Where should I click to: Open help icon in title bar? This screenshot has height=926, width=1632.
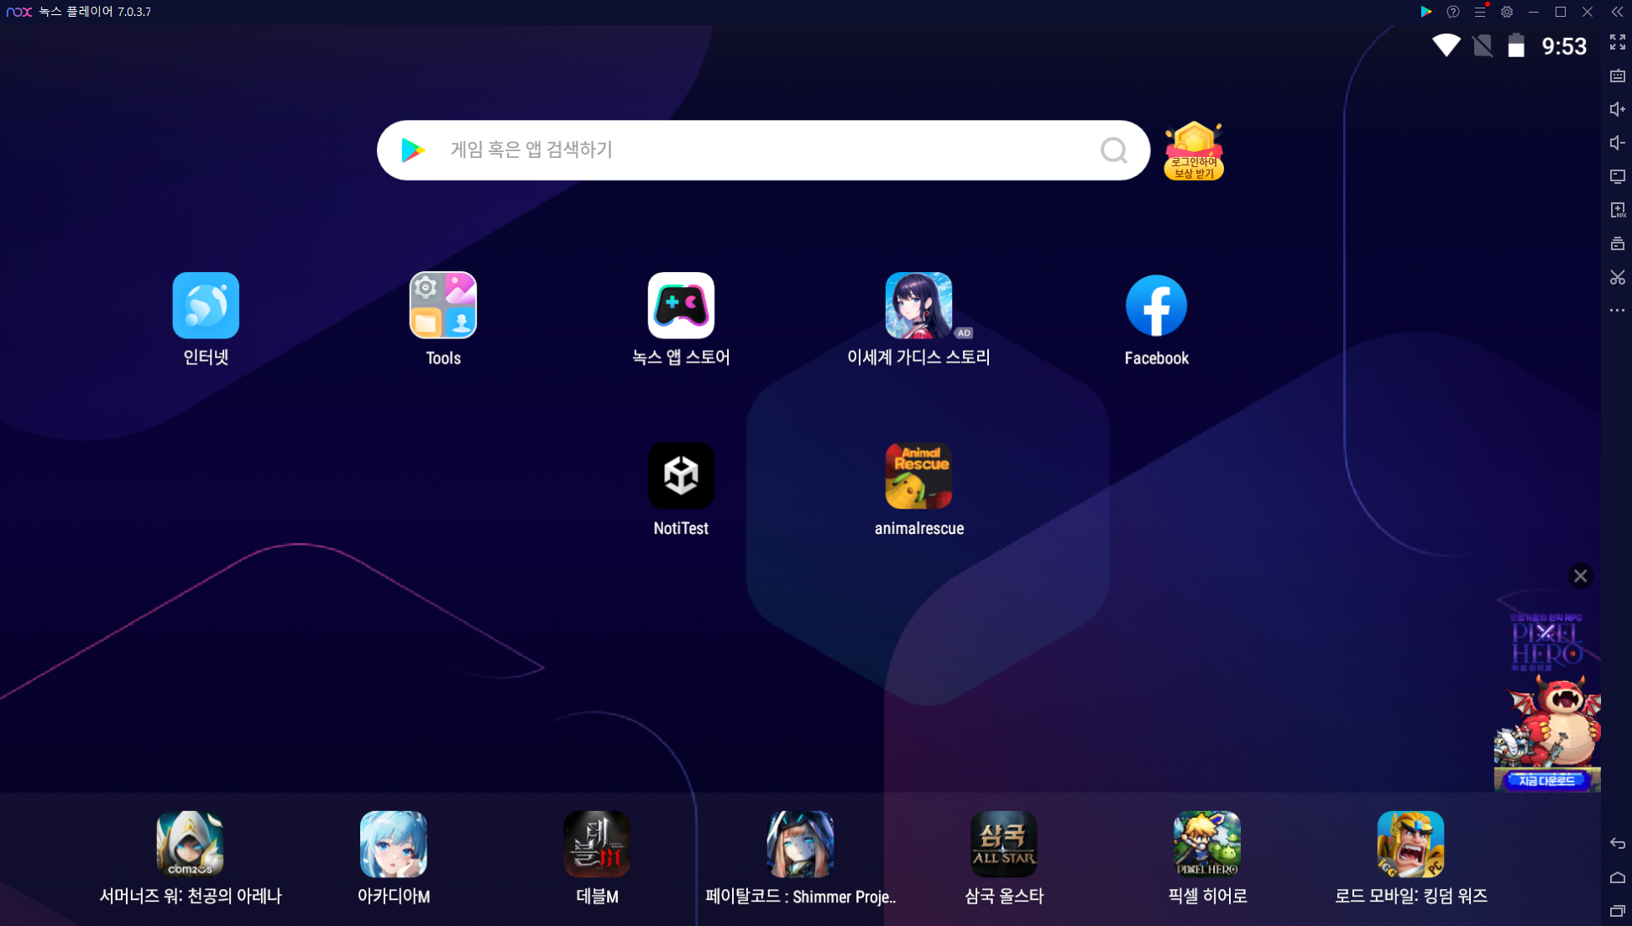pos(1452,12)
